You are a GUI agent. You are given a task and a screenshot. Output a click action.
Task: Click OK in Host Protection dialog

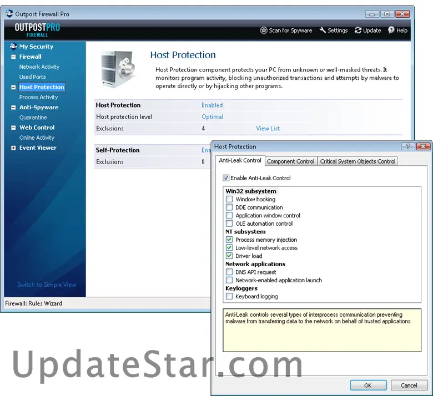pos(368,385)
